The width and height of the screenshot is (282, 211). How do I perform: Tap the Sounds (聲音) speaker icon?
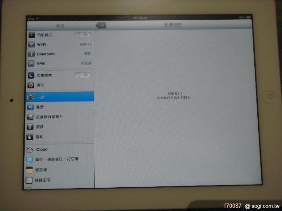click(31, 107)
